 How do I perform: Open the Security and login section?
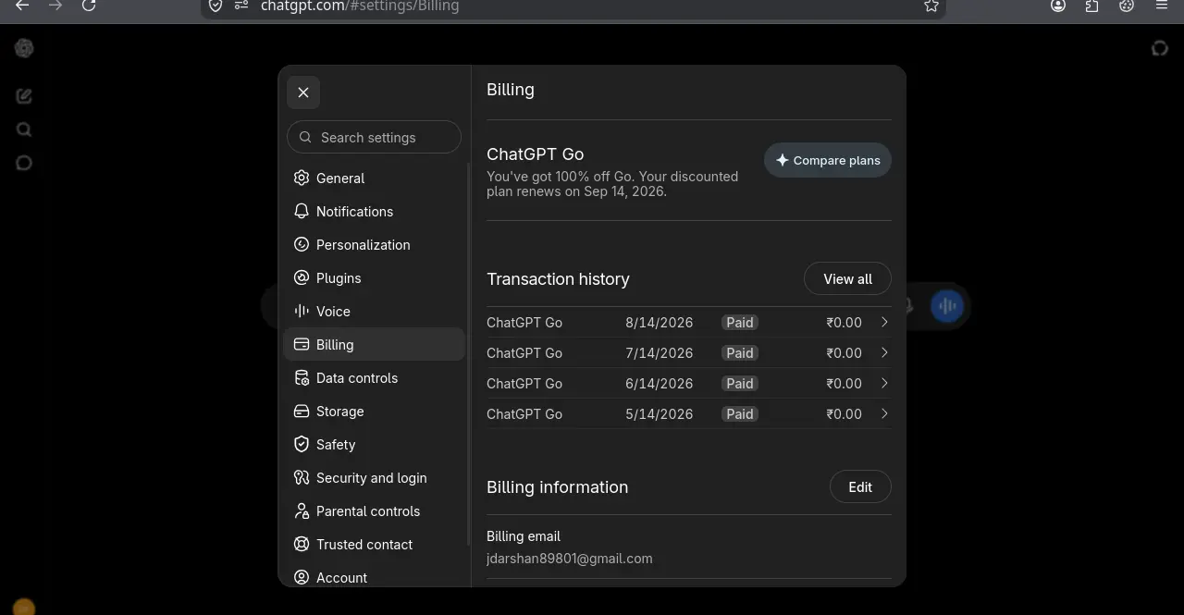pyautogui.click(x=374, y=478)
